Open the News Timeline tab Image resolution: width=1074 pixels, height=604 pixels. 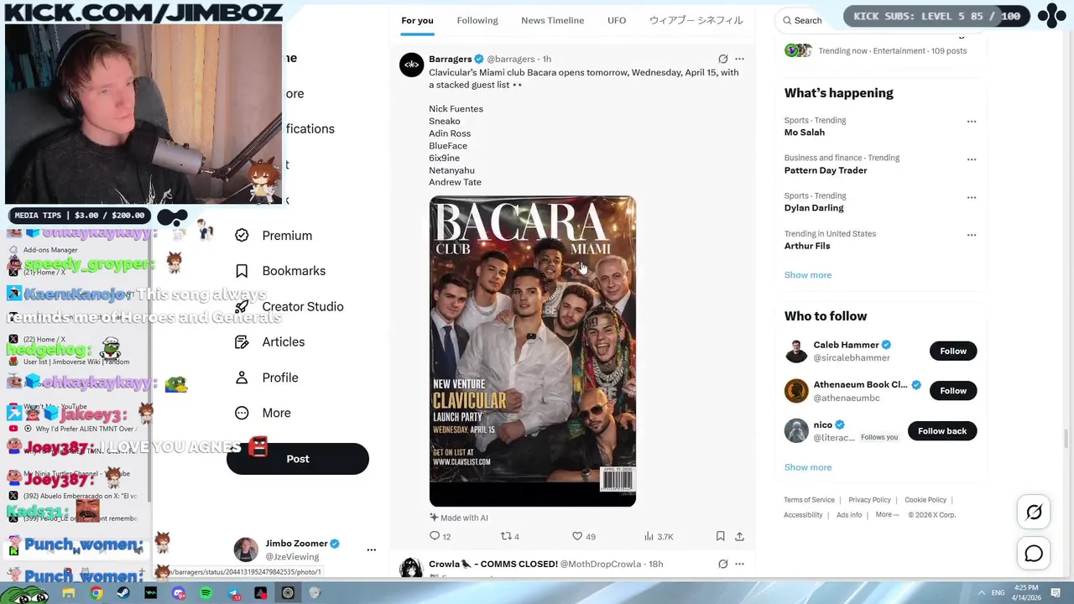[552, 20]
